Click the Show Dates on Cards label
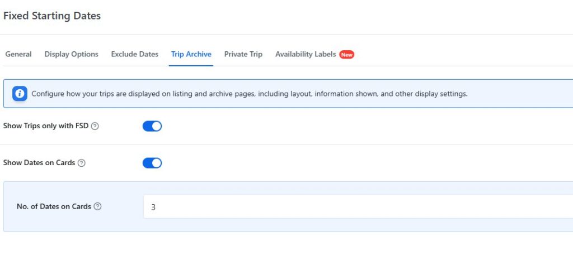Screen dimensions: 573x280 [x=39, y=163]
